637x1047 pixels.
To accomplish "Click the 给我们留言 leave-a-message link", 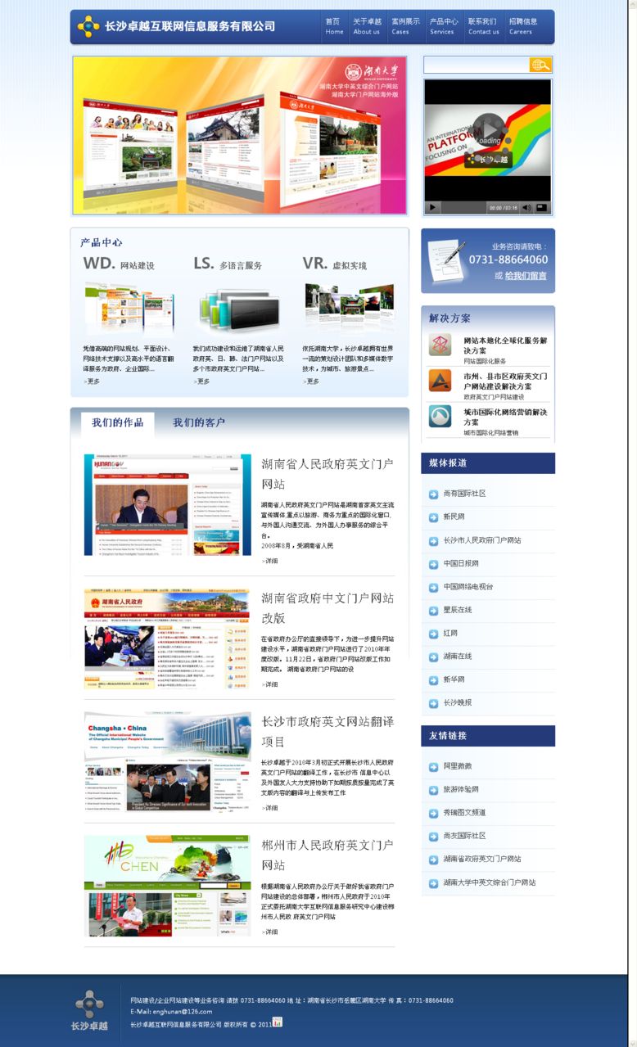I will tap(526, 276).
